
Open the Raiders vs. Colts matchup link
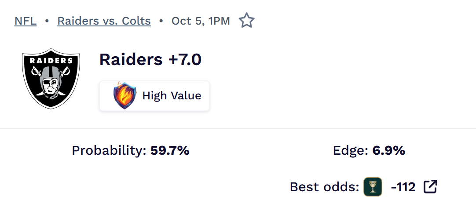(x=104, y=21)
